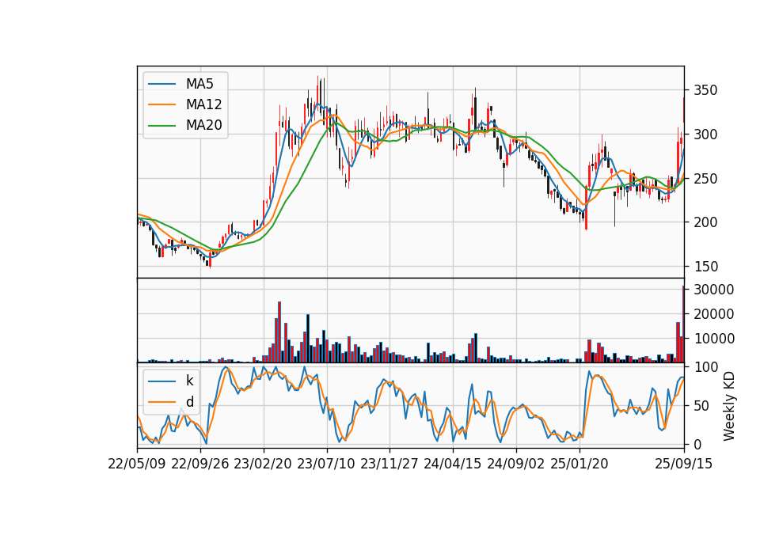Click the 23/11/27 date label
The width and height of the screenshot is (760, 546).
[389, 464]
